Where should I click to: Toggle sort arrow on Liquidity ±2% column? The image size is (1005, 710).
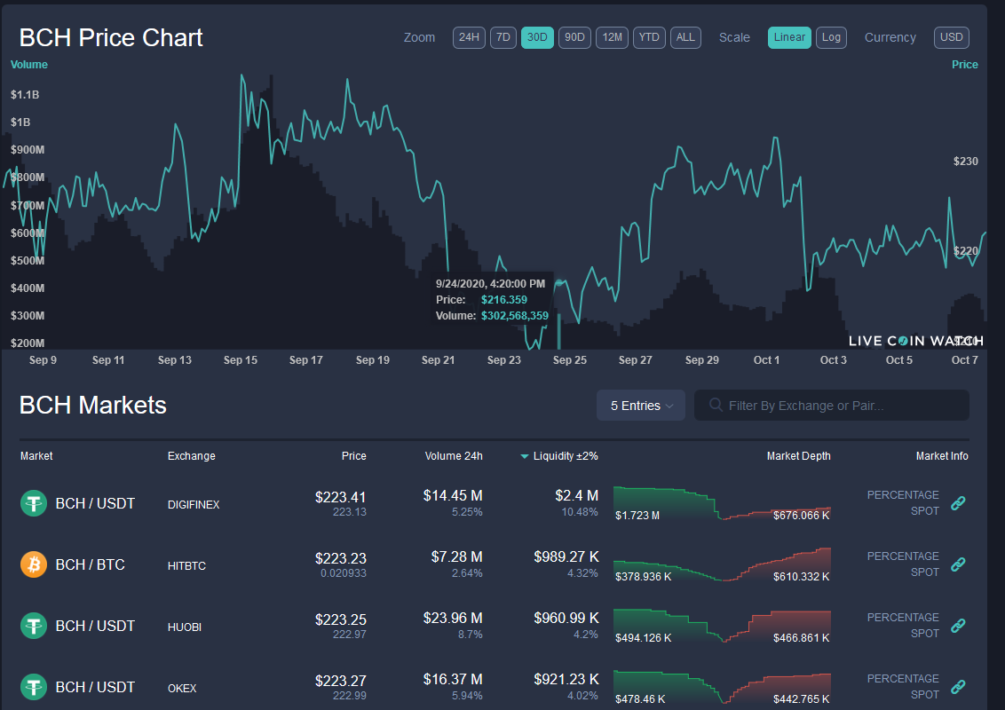[525, 456]
